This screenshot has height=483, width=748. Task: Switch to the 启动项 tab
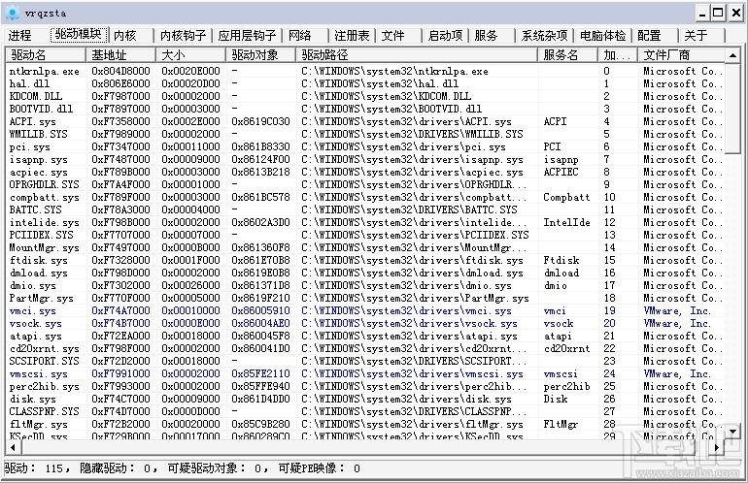pyautogui.click(x=445, y=35)
